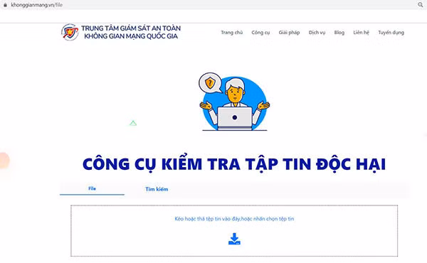Open the Trang chủ menu item
Viewport: 427px width, 263px height.
[x=231, y=33]
